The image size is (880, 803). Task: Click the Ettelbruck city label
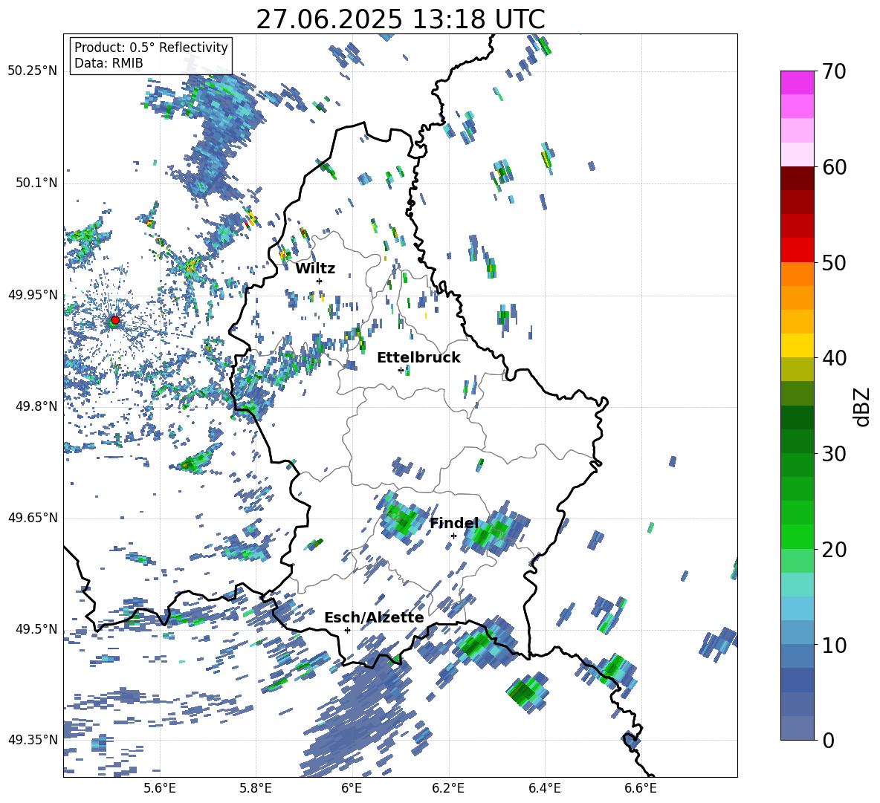click(x=418, y=358)
